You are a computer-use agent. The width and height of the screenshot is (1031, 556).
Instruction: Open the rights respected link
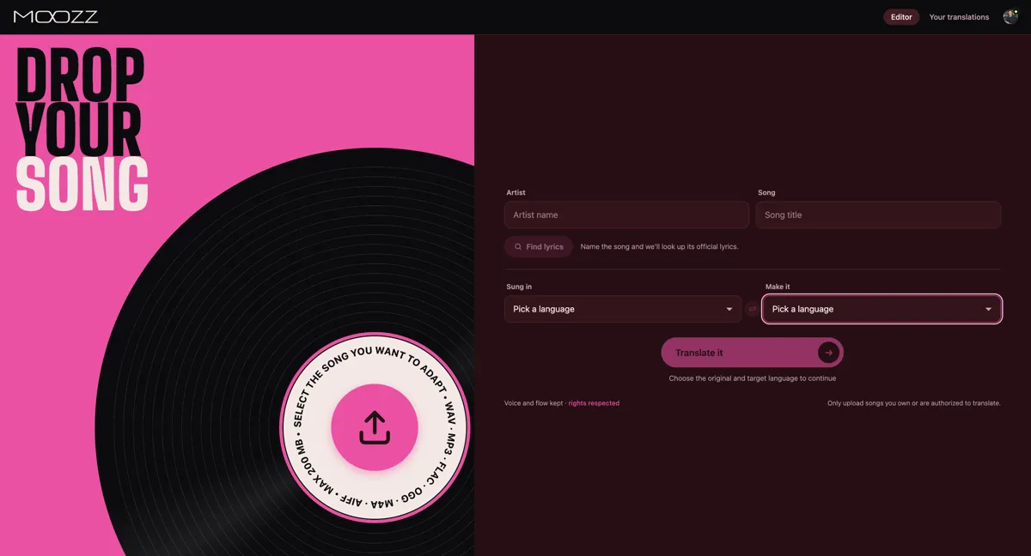(x=594, y=403)
